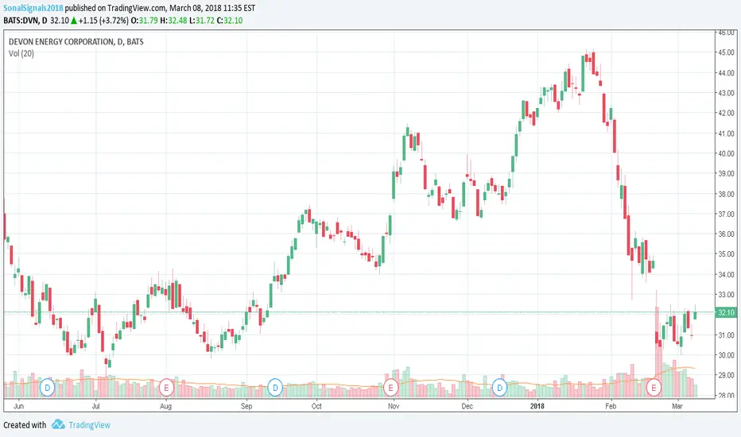Click the Jul label on time axis

coord(95,406)
